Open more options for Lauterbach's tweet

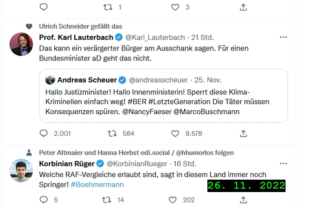[283, 37]
